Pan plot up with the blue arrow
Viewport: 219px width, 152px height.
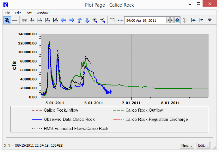(x=79, y=20)
